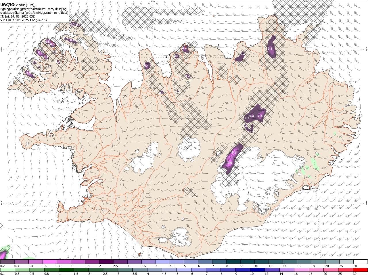Click the '20W' longitude label at top
Image resolution: width=368 pixels, height=276 pixels.
(x=153, y=1)
